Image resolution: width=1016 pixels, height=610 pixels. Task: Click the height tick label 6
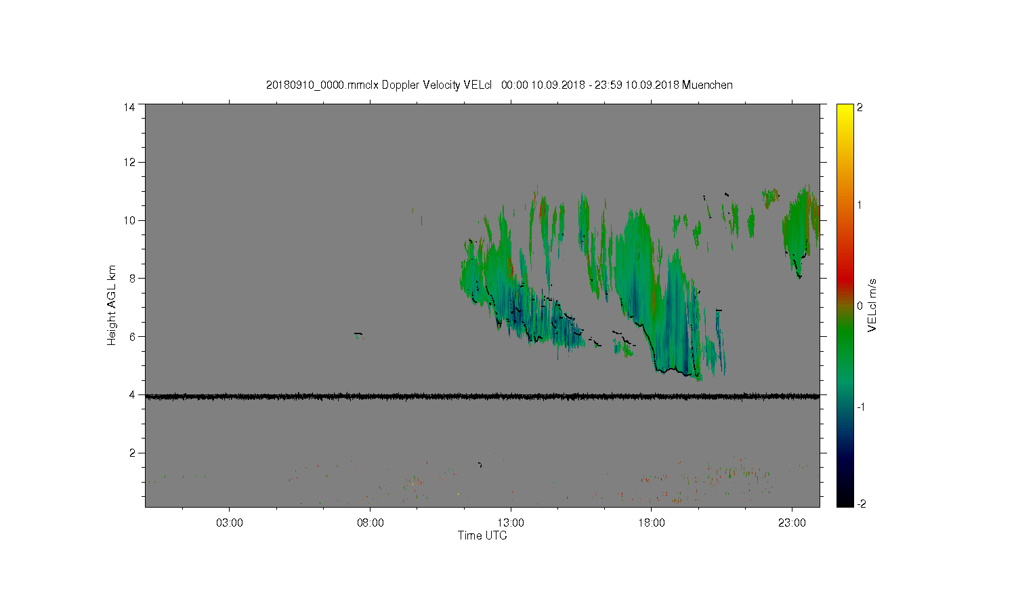(x=133, y=336)
